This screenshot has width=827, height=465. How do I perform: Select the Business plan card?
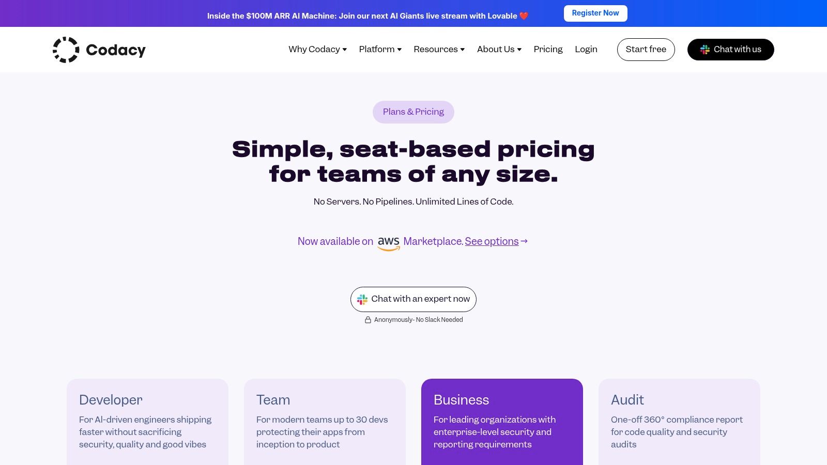[x=502, y=421]
